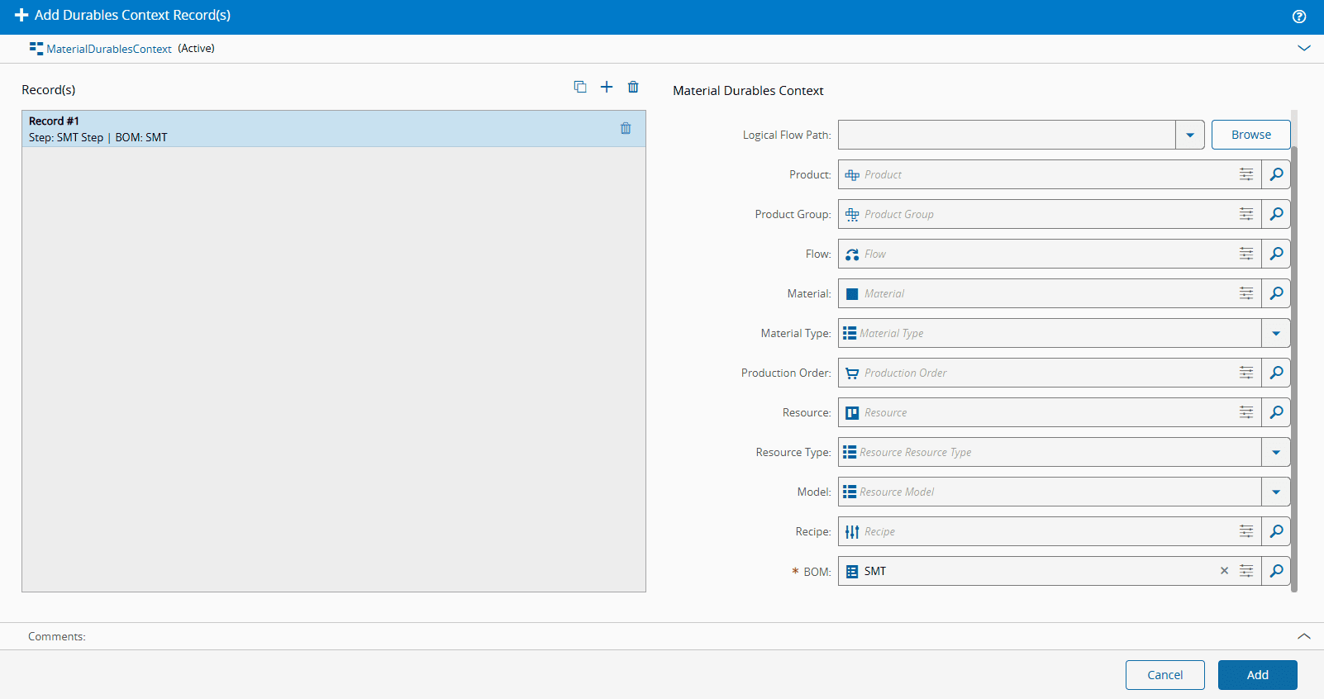Clear the SMT value in BOM field
The height and width of the screenshot is (699, 1324).
point(1224,571)
